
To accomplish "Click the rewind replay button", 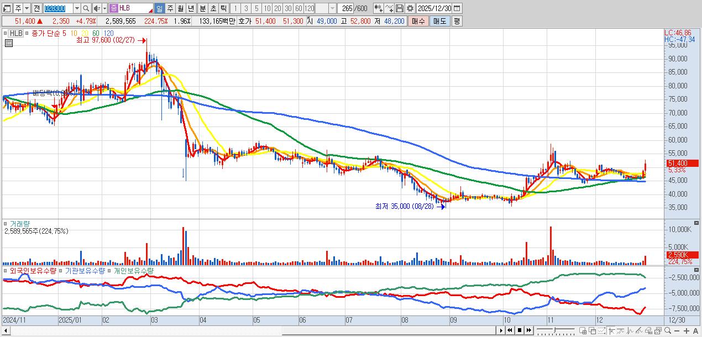I will pyautogui.click(x=510, y=330).
